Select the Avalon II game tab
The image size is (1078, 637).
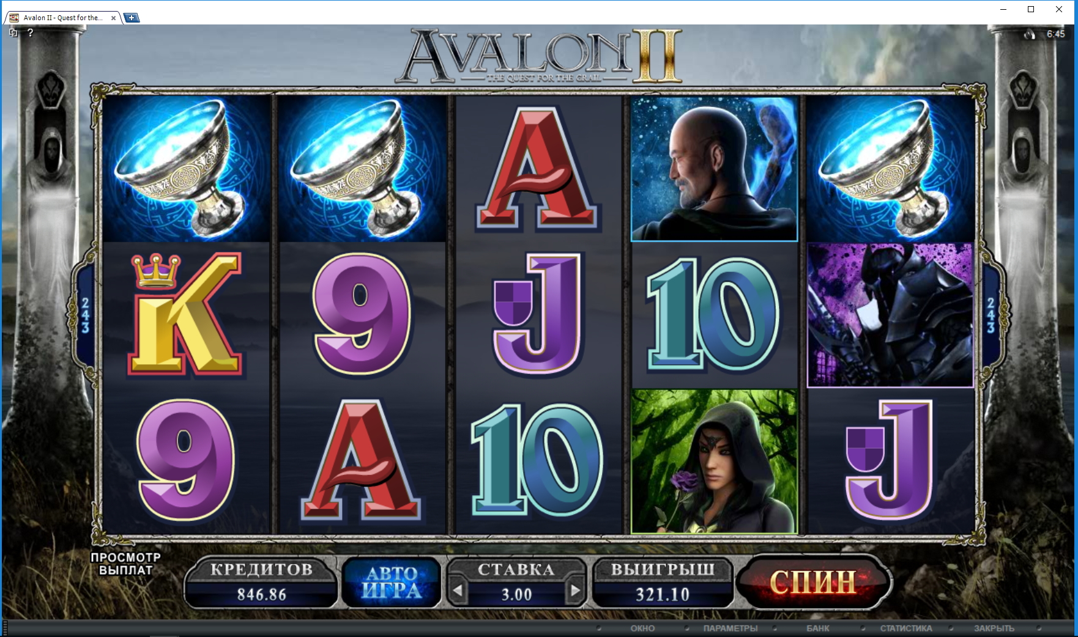(61, 18)
